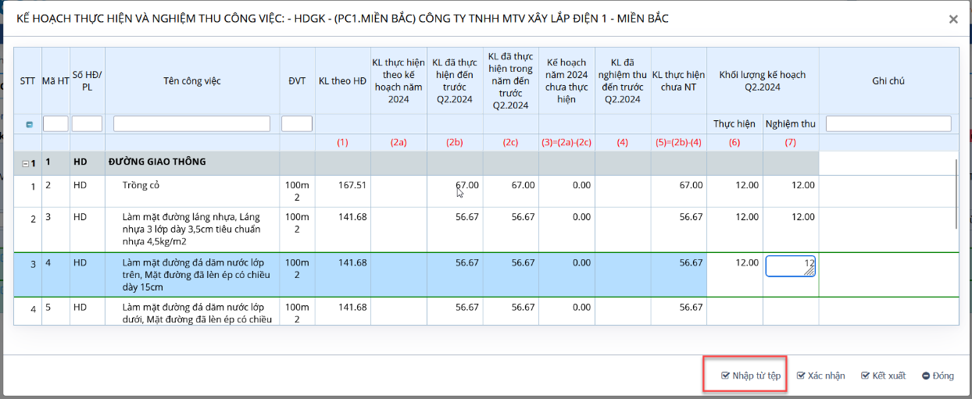
Task: Click the Kết xuất export button
Action: [x=883, y=376]
